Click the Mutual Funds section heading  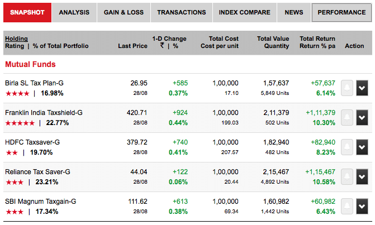[x=30, y=64]
